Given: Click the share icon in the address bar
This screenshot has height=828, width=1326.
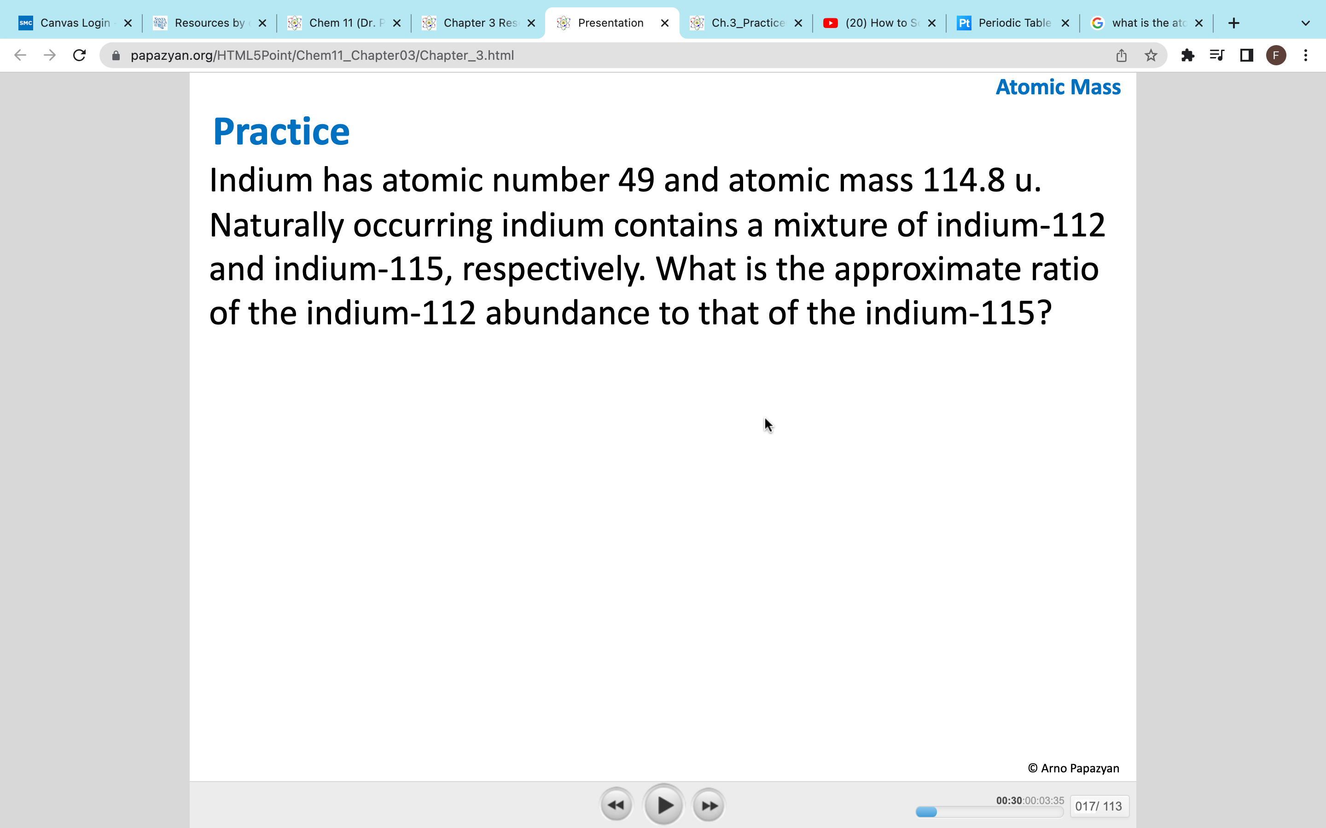Looking at the screenshot, I should click(1121, 55).
